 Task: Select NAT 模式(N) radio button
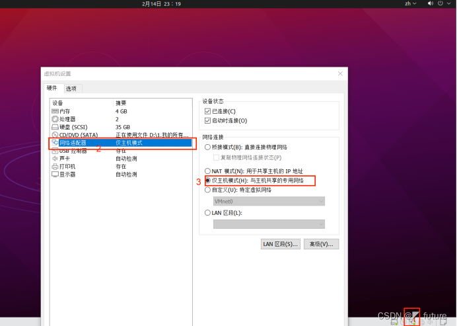[x=207, y=171]
